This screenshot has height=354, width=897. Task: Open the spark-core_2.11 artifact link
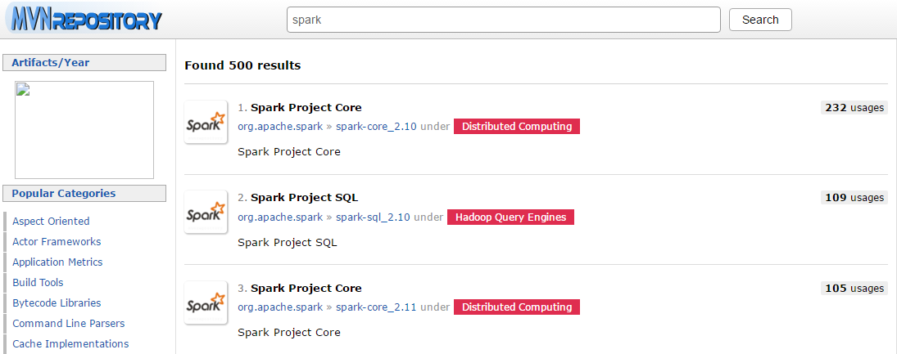click(377, 307)
